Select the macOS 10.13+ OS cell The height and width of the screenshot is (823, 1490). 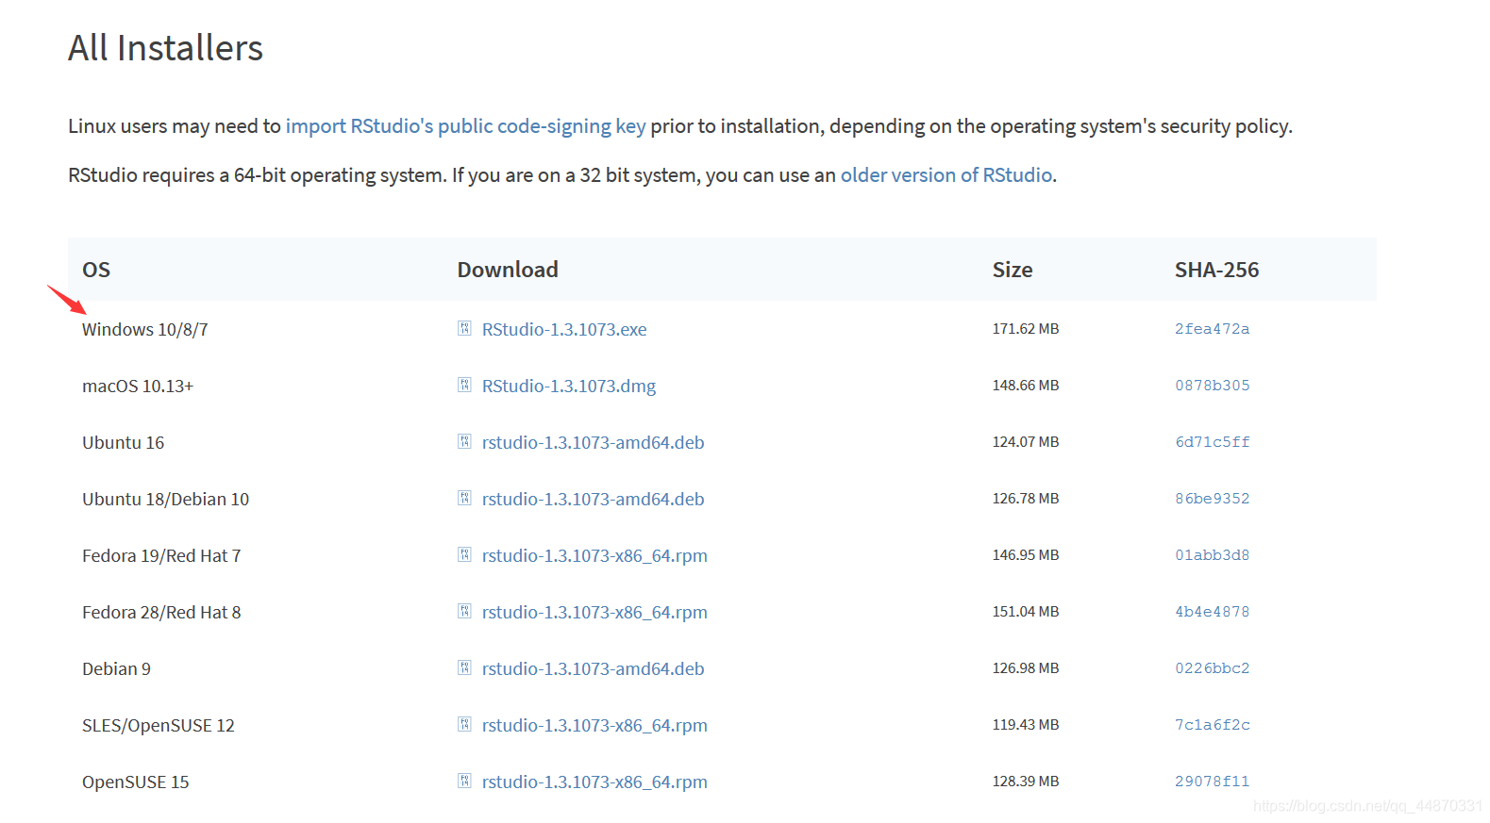point(138,386)
